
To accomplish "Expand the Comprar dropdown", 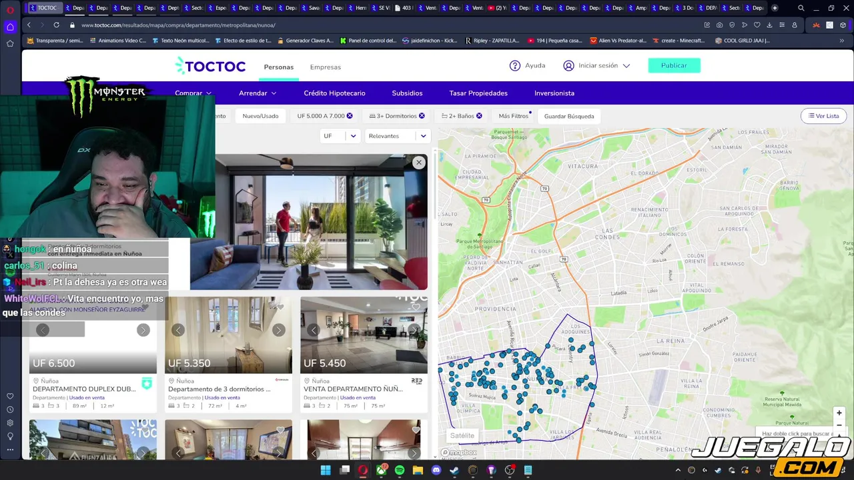I will click(x=193, y=93).
